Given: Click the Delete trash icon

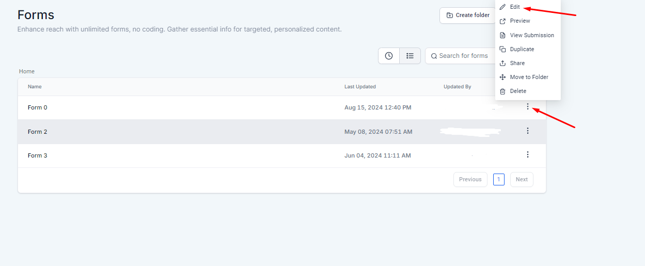Looking at the screenshot, I should click(502, 91).
